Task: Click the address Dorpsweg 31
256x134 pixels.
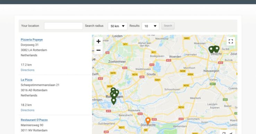Action: tap(29, 45)
